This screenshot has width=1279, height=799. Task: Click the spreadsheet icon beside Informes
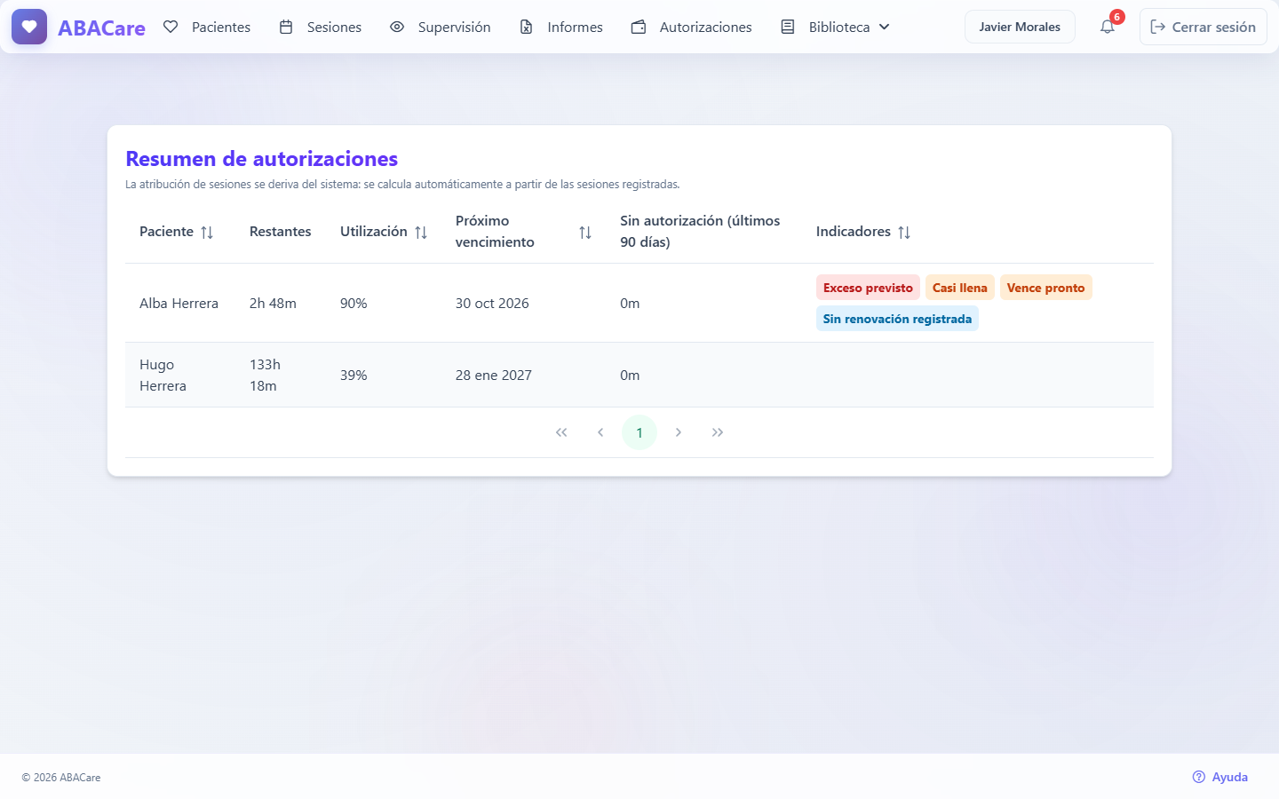pyautogui.click(x=527, y=27)
